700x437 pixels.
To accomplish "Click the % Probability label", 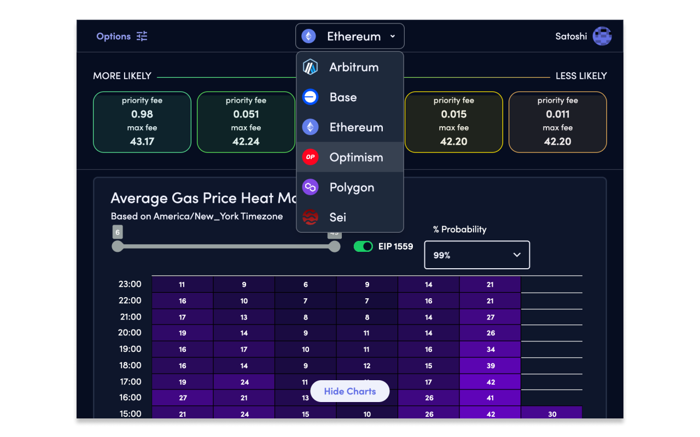I will click(460, 229).
